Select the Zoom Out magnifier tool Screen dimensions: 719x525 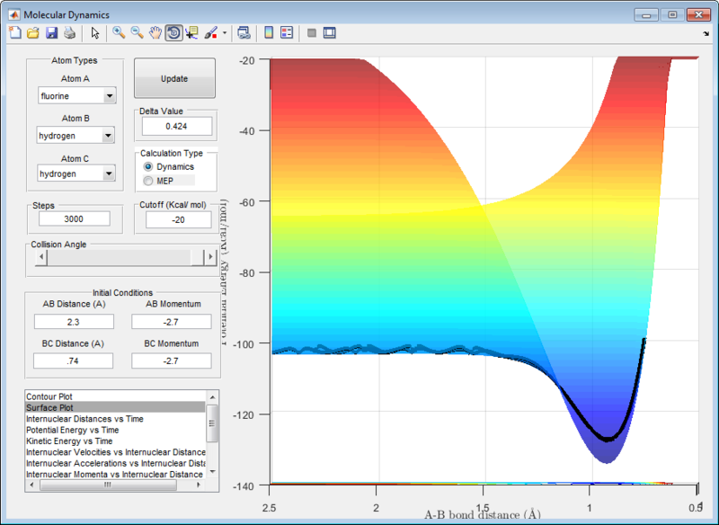click(137, 33)
